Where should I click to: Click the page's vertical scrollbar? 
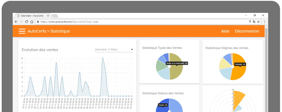click(x=266, y=70)
